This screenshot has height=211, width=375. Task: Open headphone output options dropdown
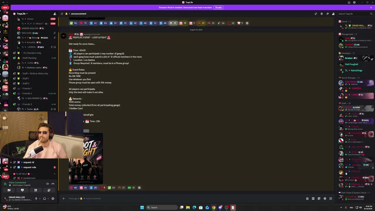pyautogui.click(x=48, y=198)
